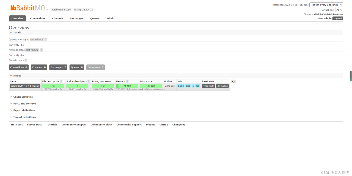Toggle node columns with +/- button

click(x=233, y=81)
